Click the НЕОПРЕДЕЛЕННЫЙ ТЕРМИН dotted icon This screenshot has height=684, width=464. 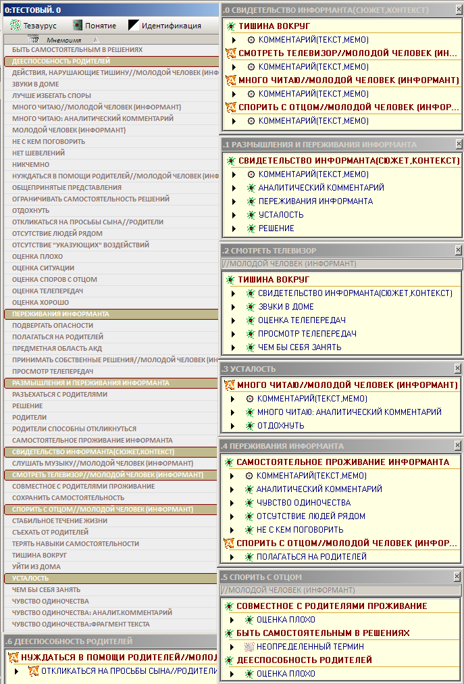(249, 647)
